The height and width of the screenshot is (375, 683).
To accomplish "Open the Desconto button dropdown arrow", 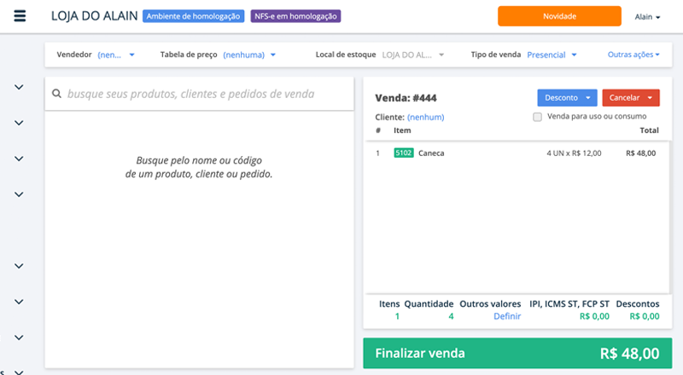I will click(588, 98).
